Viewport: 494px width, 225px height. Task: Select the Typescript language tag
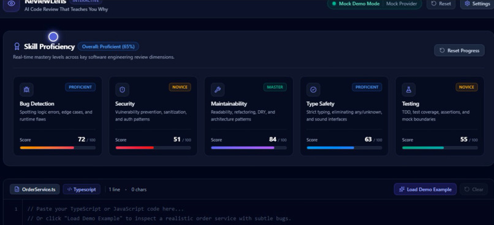point(82,190)
